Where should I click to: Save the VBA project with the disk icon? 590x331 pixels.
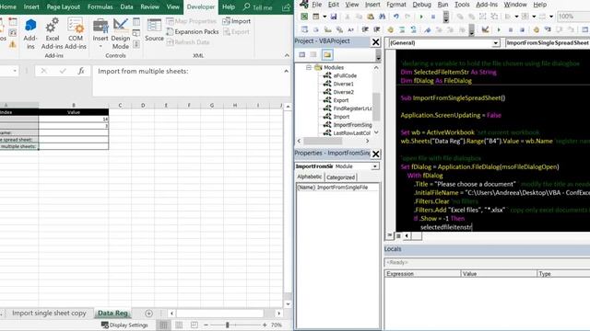[334, 17]
